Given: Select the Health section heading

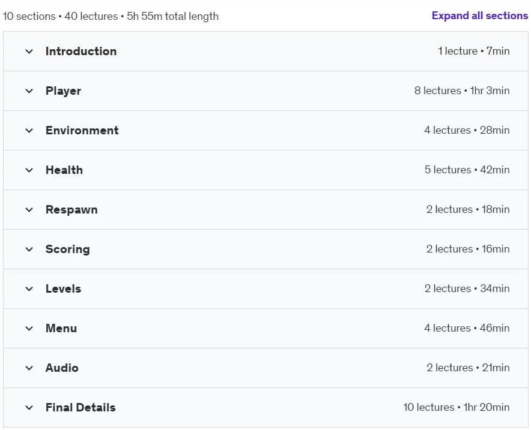Looking at the screenshot, I should [64, 170].
